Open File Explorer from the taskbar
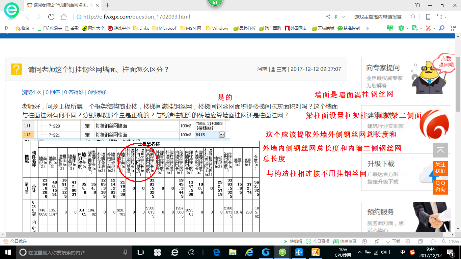Screen dimensions: 461x259 click(x=233, y=252)
